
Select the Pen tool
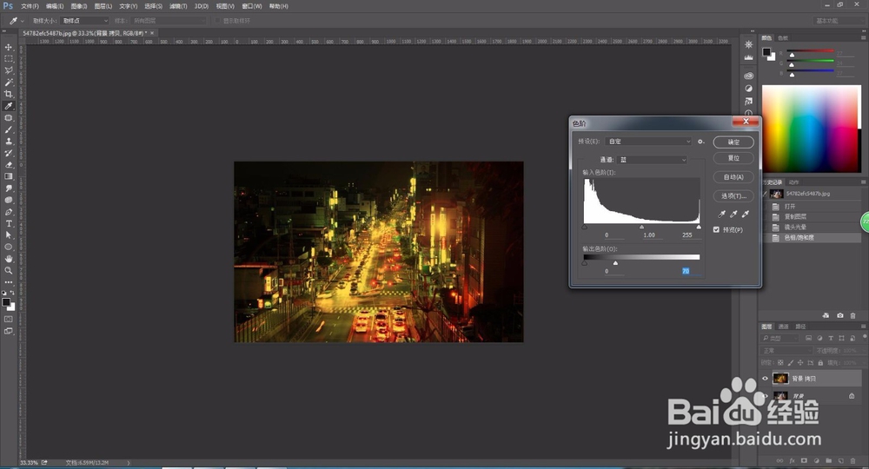(x=9, y=212)
